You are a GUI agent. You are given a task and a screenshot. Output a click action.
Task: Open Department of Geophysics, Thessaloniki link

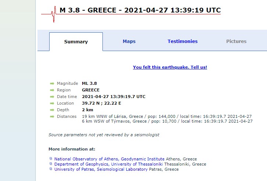109,164
